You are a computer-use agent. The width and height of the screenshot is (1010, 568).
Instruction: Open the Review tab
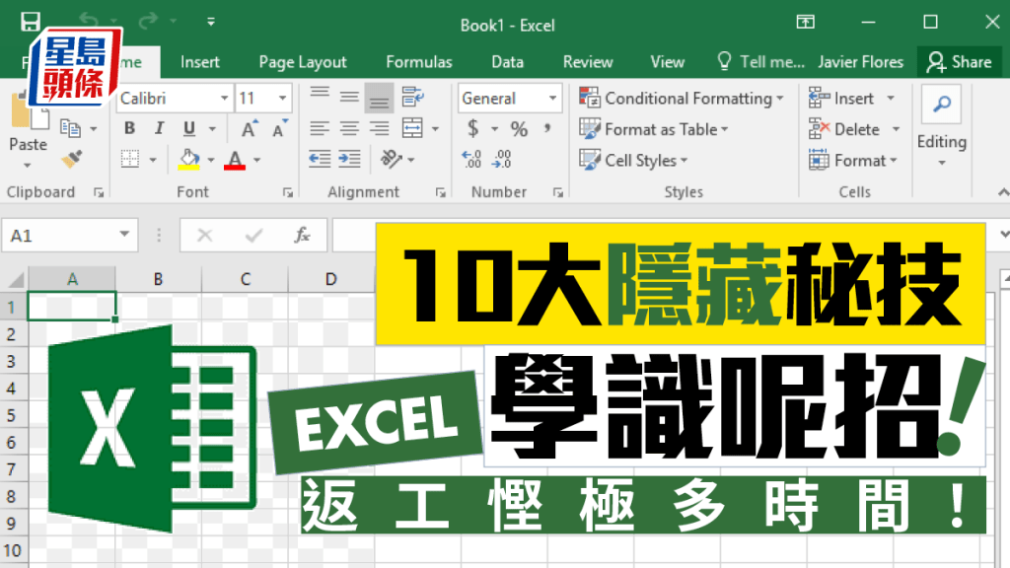pos(588,62)
